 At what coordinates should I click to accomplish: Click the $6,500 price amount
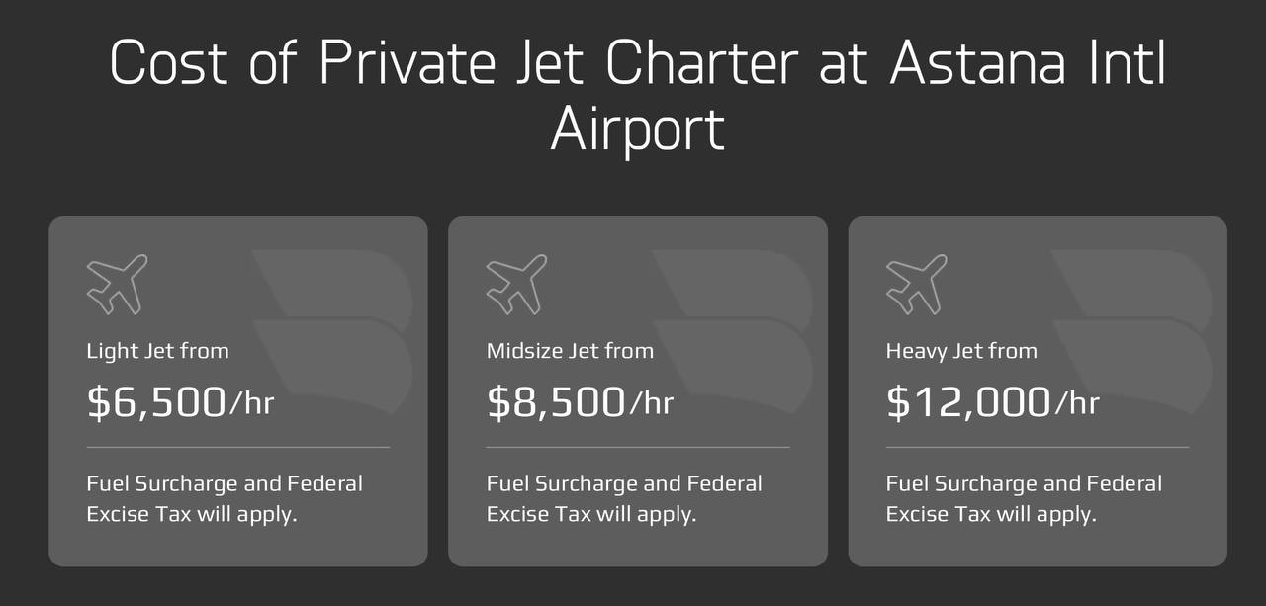(156, 402)
